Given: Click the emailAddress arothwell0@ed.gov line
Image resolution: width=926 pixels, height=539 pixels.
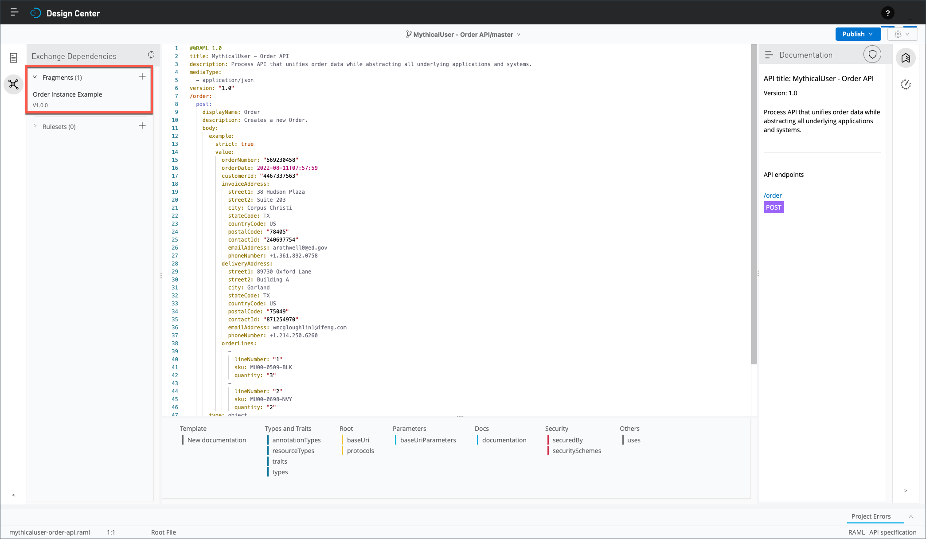Looking at the screenshot, I should (x=277, y=248).
